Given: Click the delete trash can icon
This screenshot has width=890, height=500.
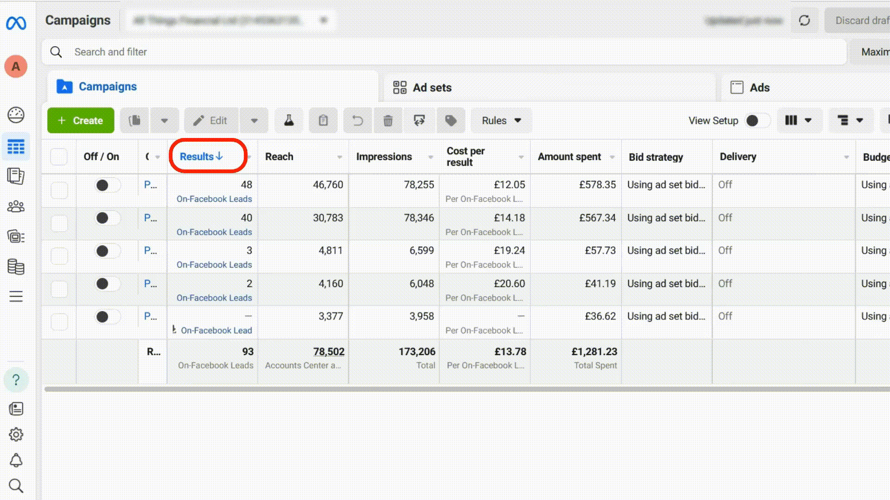Looking at the screenshot, I should click(x=388, y=121).
